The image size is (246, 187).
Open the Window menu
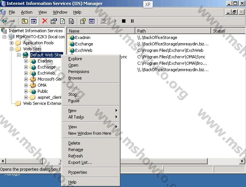pos(60,12)
